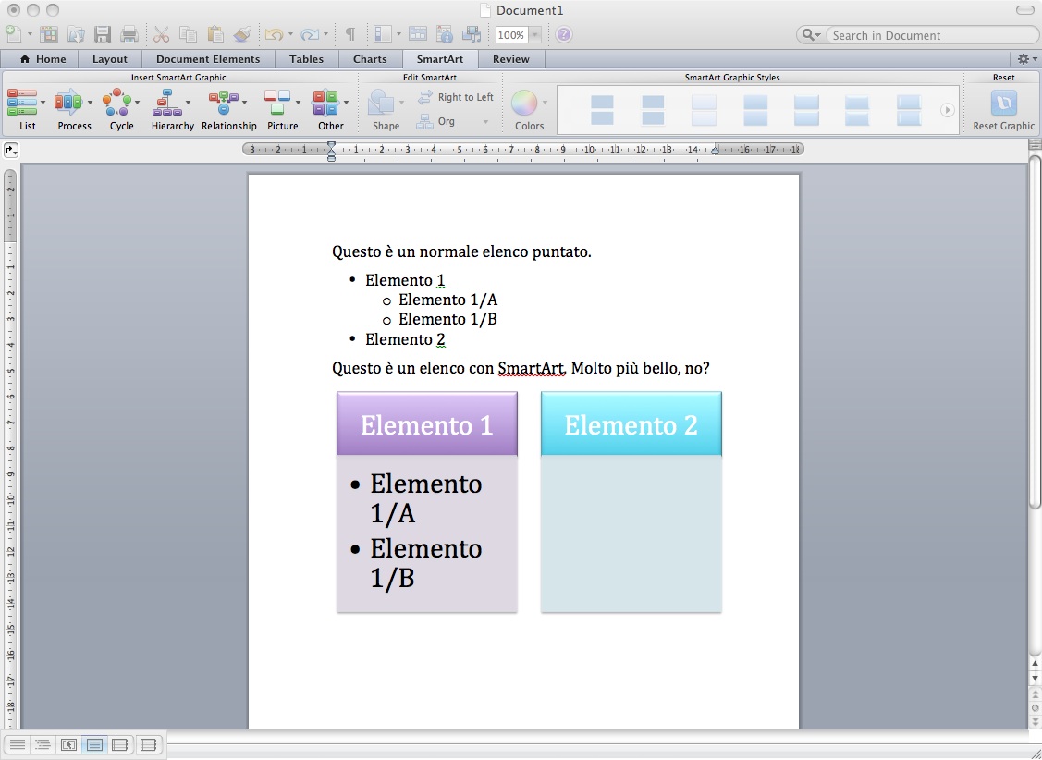Open the Tables tab

coord(306,59)
